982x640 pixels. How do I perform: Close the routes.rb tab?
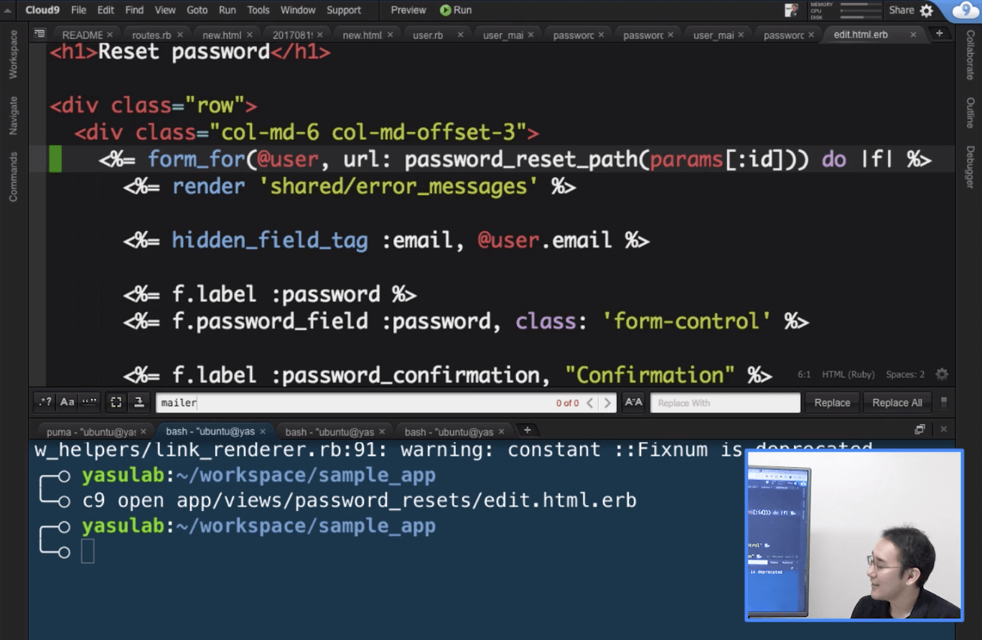tap(179, 34)
